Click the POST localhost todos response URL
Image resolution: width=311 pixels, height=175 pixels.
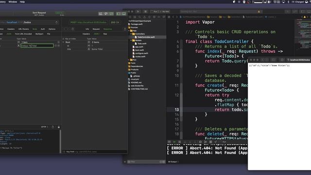point(88,22)
